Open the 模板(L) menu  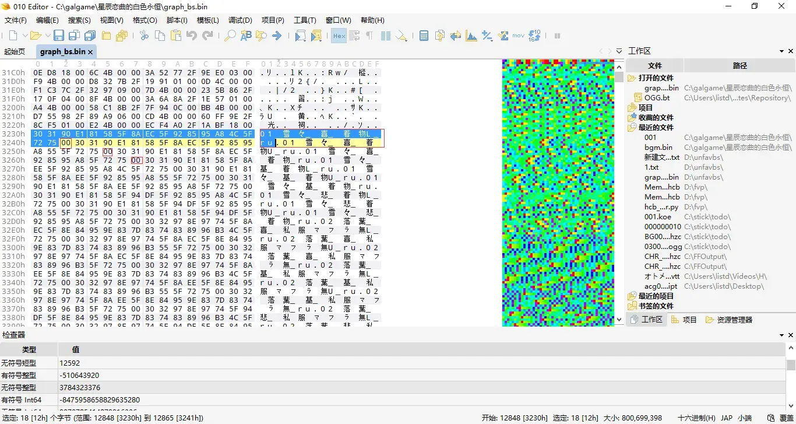[x=207, y=20]
